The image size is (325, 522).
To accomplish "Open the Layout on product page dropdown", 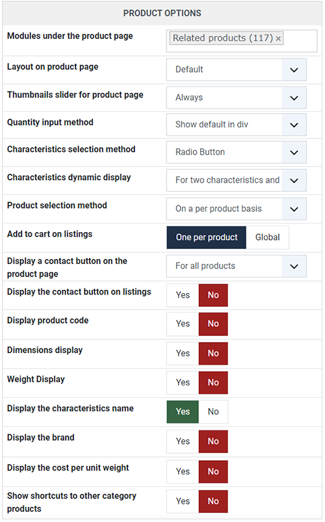I will click(236, 70).
